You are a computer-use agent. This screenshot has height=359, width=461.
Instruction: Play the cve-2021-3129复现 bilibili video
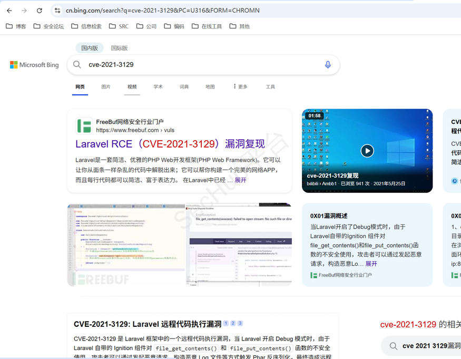coord(367,151)
